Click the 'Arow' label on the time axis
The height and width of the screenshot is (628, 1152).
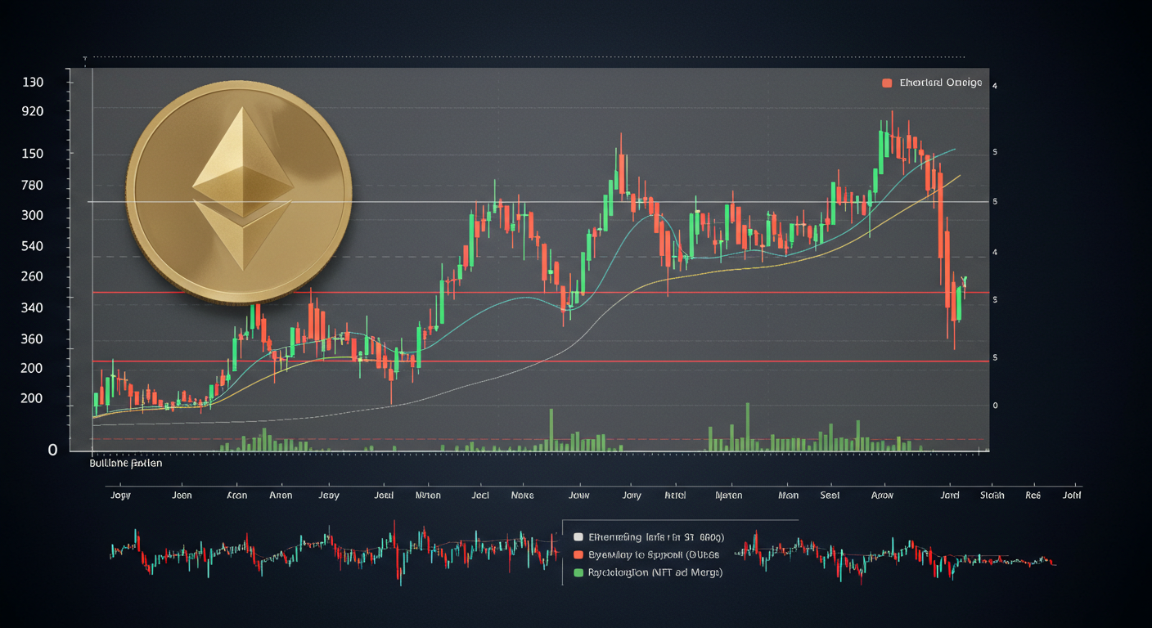[x=882, y=496]
